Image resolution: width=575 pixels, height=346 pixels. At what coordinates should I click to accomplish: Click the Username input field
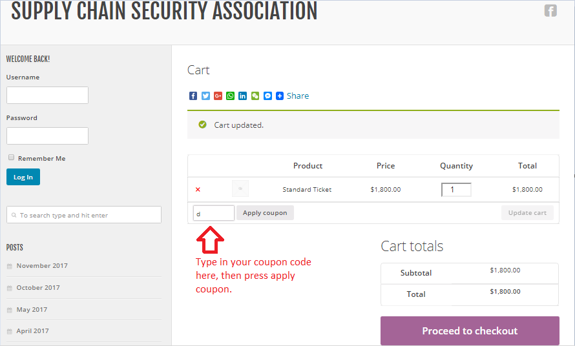click(47, 96)
